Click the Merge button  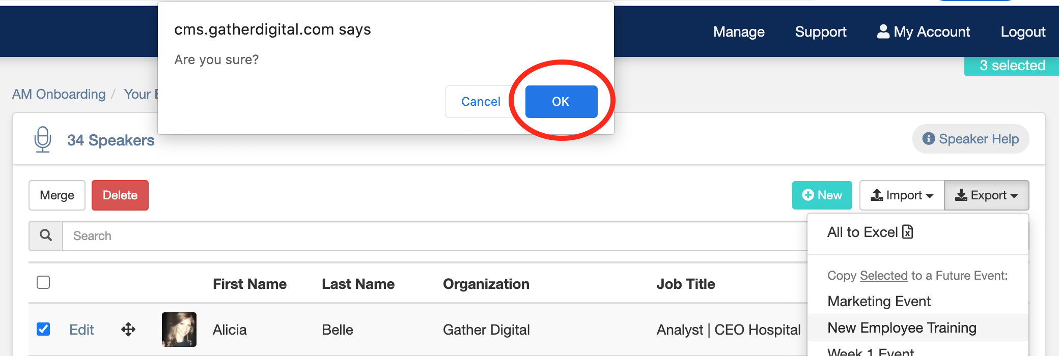(x=57, y=195)
